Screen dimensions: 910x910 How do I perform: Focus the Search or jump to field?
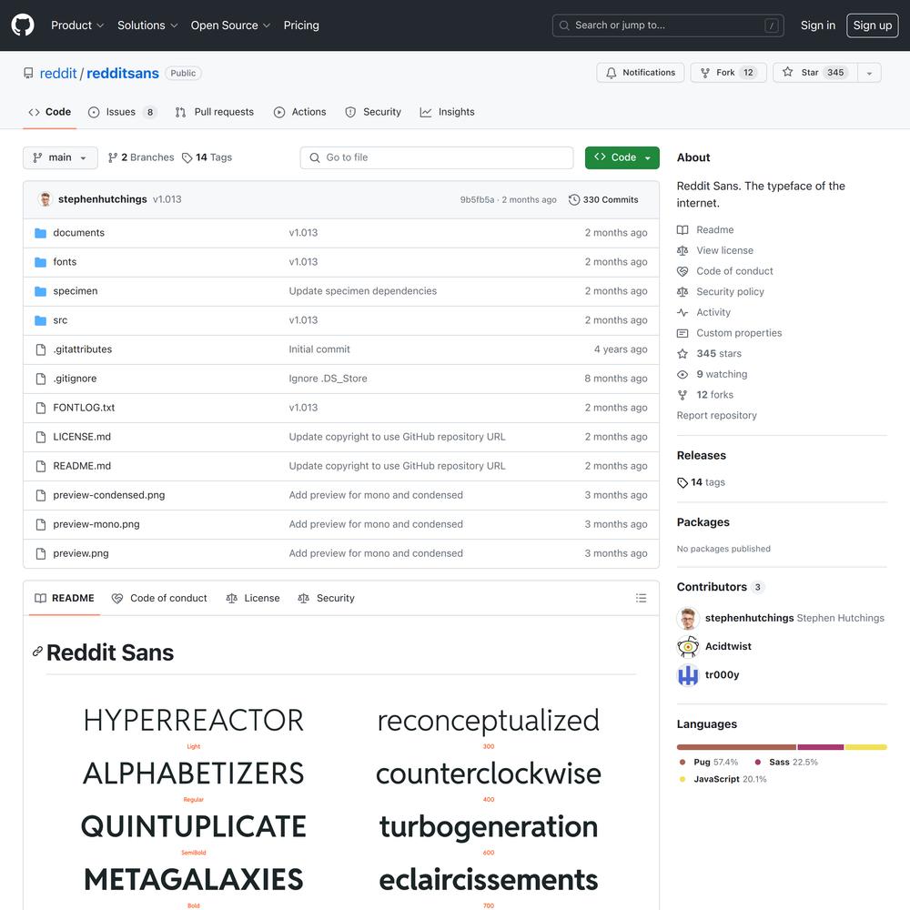pos(668,25)
